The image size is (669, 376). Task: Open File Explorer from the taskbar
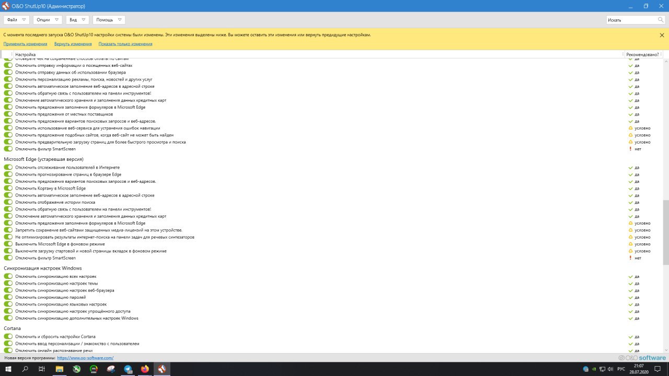coord(60,369)
